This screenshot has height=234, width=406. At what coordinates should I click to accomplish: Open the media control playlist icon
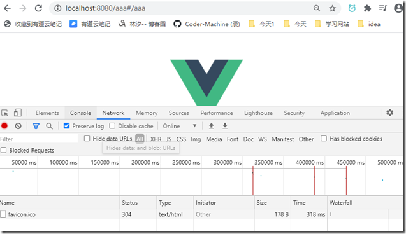point(382,8)
